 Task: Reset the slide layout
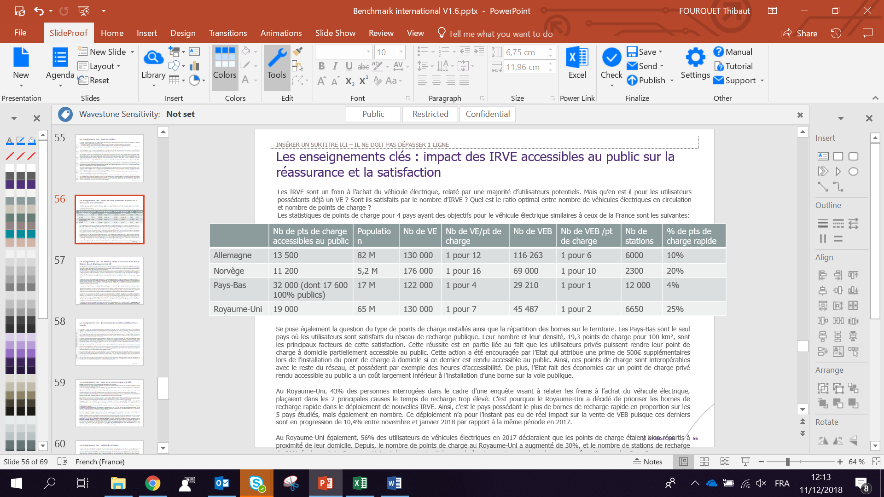point(94,81)
